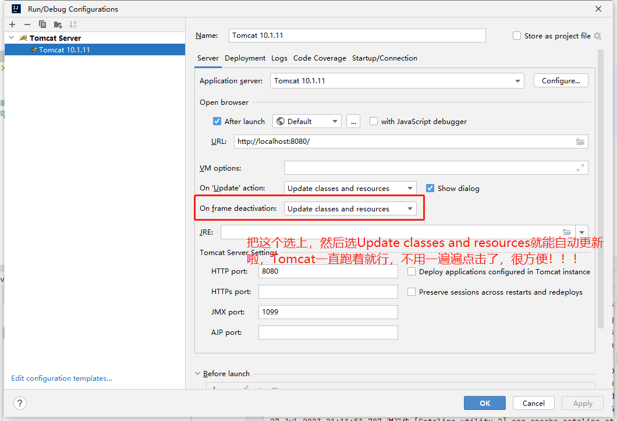Enable with JavaScript debugger checkbox

374,121
